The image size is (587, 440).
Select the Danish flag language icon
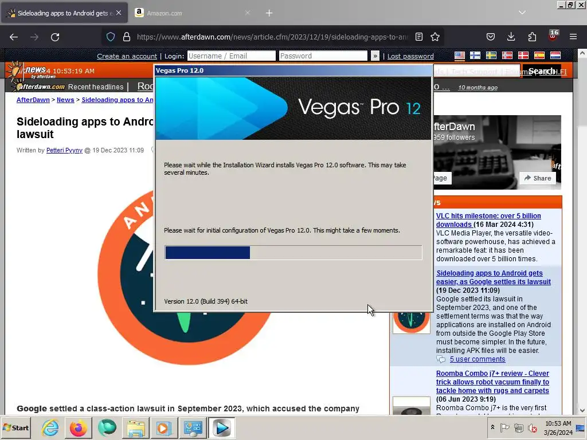[523, 56]
